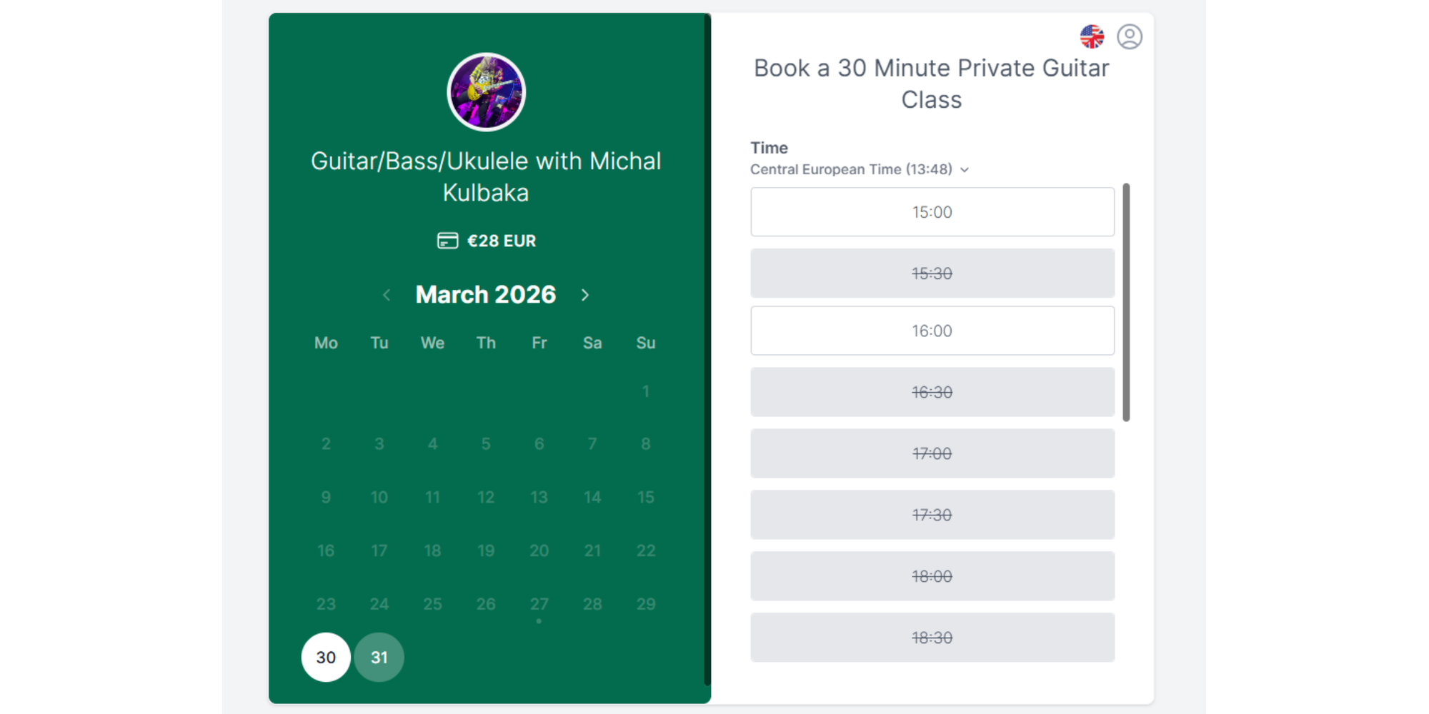The height and width of the screenshot is (714, 1429).
Task: Click Michal Kulbaka's profile photo
Action: 486,91
